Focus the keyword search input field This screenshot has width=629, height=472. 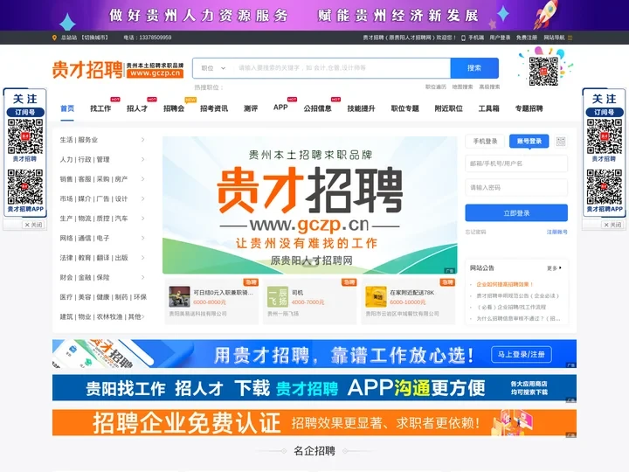(342, 68)
